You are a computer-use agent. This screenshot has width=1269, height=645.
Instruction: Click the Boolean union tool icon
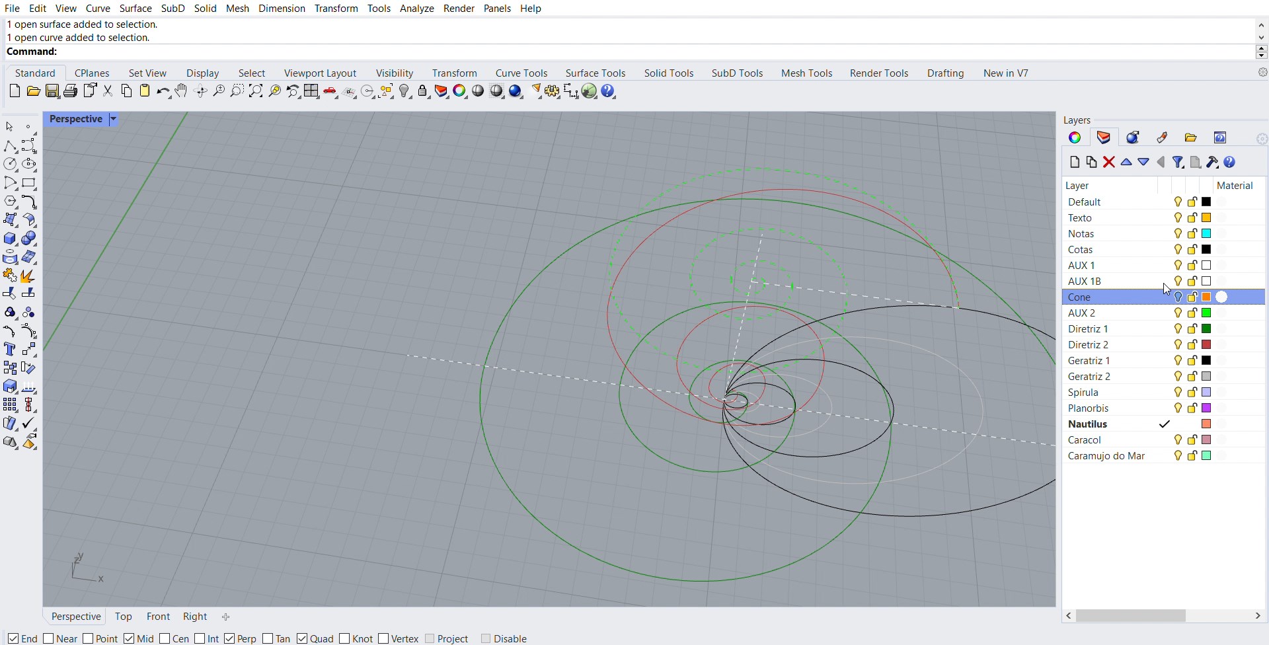29,239
